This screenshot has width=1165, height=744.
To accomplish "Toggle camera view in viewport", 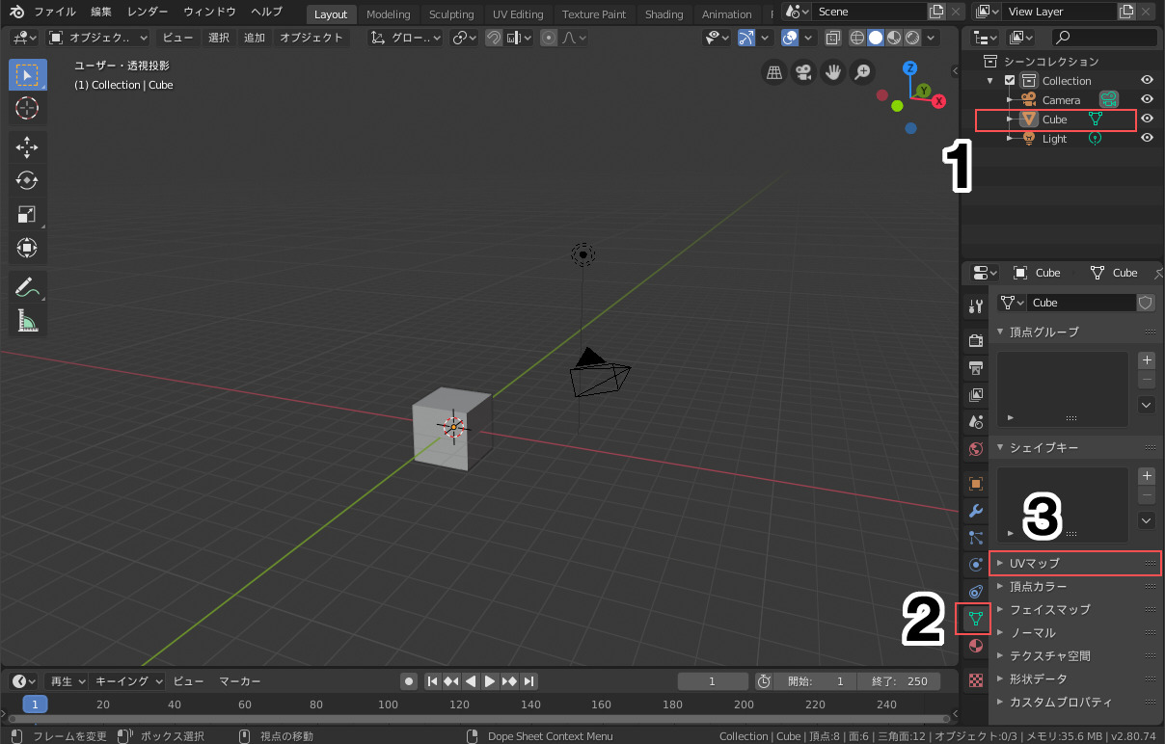I will point(802,72).
